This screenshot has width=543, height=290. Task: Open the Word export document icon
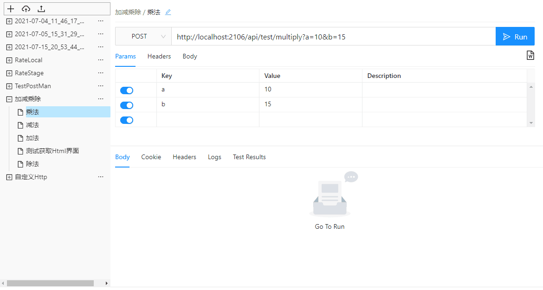530,55
